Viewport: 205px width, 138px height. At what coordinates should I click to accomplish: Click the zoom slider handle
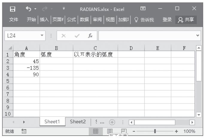155,131
